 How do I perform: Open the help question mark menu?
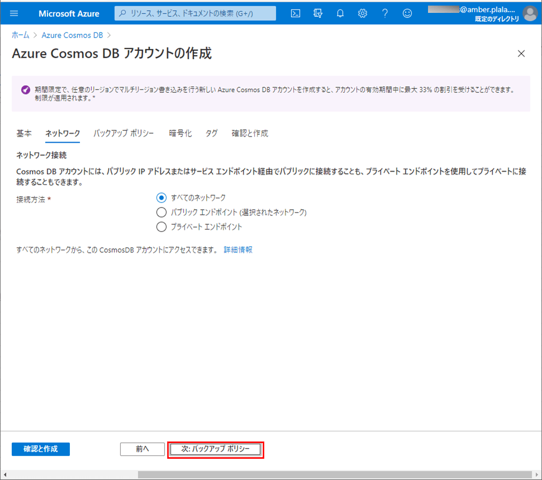coord(385,13)
